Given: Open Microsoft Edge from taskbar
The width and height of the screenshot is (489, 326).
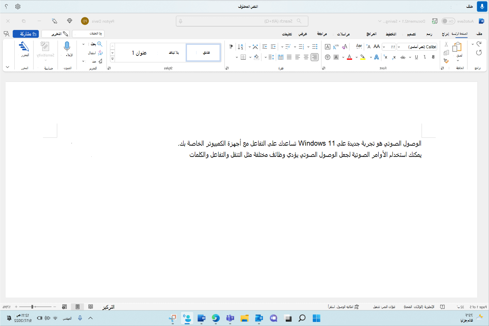Looking at the screenshot, I should coord(216,318).
